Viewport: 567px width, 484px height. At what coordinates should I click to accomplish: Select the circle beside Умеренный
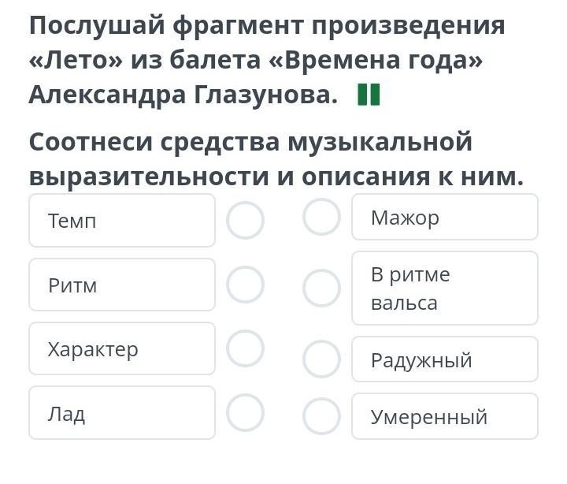[x=321, y=416]
